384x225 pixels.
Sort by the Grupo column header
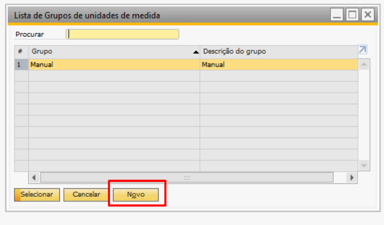pyautogui.click(x=114, y=52)
